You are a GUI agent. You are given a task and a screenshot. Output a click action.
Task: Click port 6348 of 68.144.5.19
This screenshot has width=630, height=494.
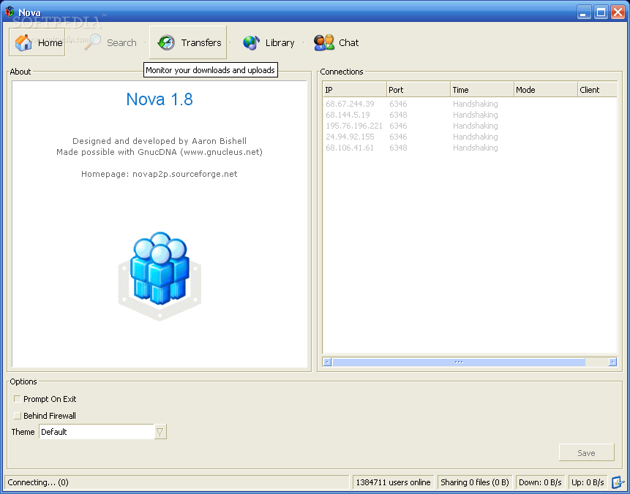coord(398,115)
